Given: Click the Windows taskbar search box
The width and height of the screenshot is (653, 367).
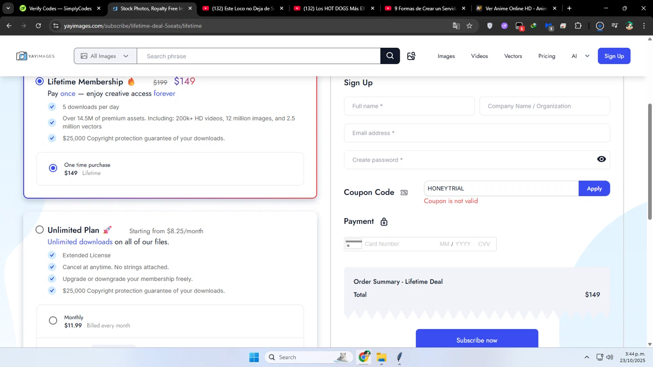Looking at the screenshot, I should 309,357.
